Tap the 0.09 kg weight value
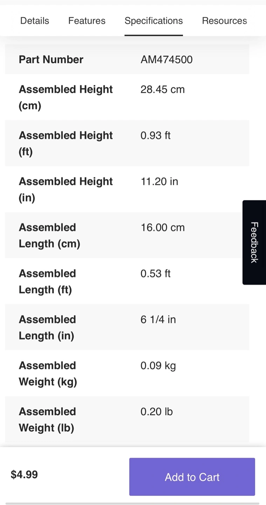Screen dimensions: 266x505 coord(158,365)
